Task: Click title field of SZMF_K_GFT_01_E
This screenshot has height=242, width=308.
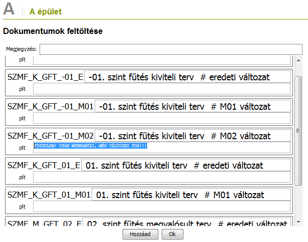Action: [185, 165]
